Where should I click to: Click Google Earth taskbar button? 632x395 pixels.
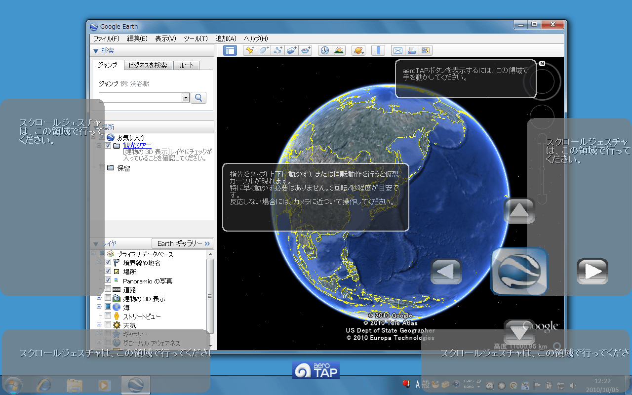(x=136, y=385)
